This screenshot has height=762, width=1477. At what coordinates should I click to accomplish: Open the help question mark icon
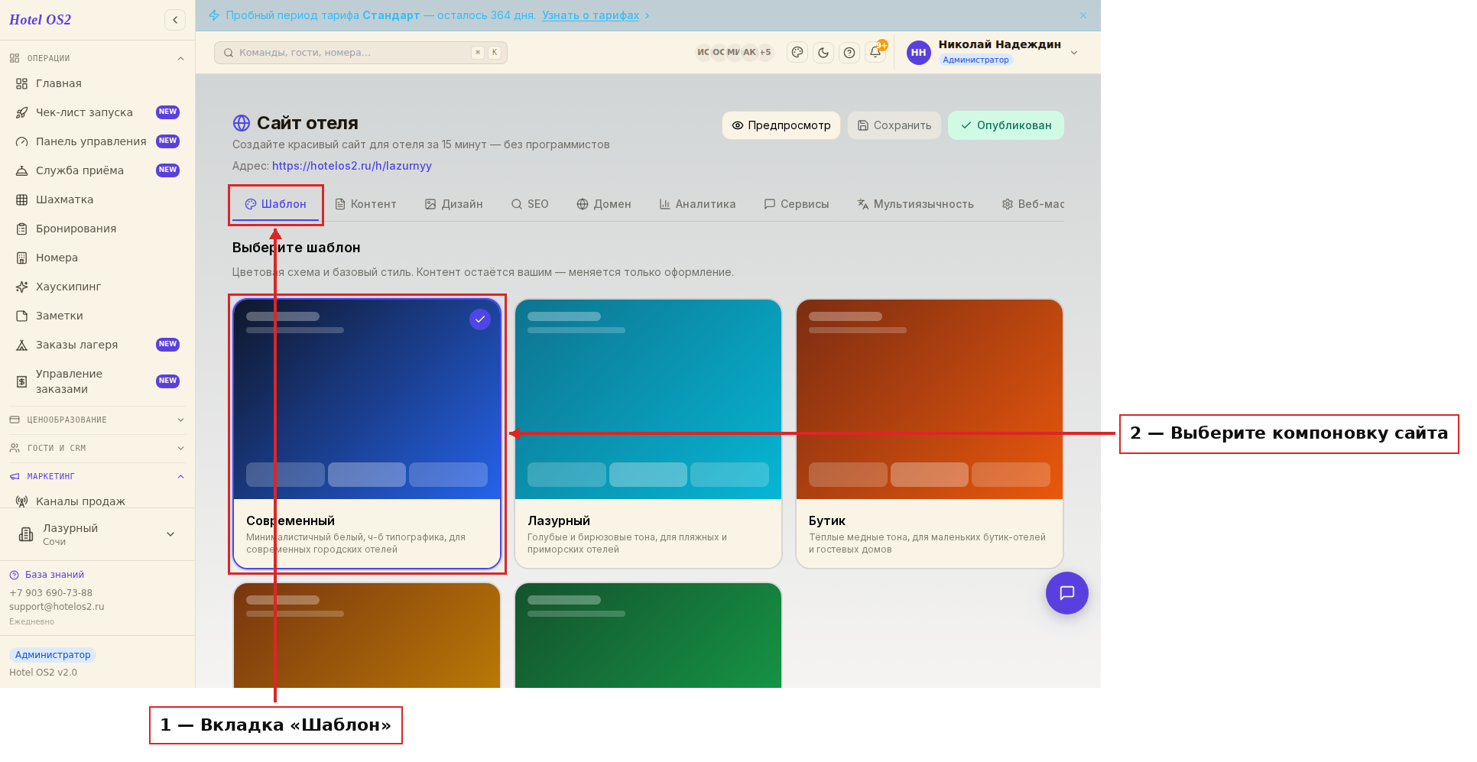(849, 53)
